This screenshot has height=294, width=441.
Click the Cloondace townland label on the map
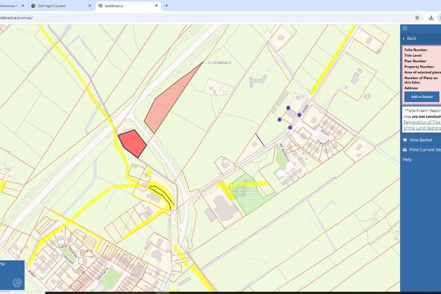tap(219, 62)
